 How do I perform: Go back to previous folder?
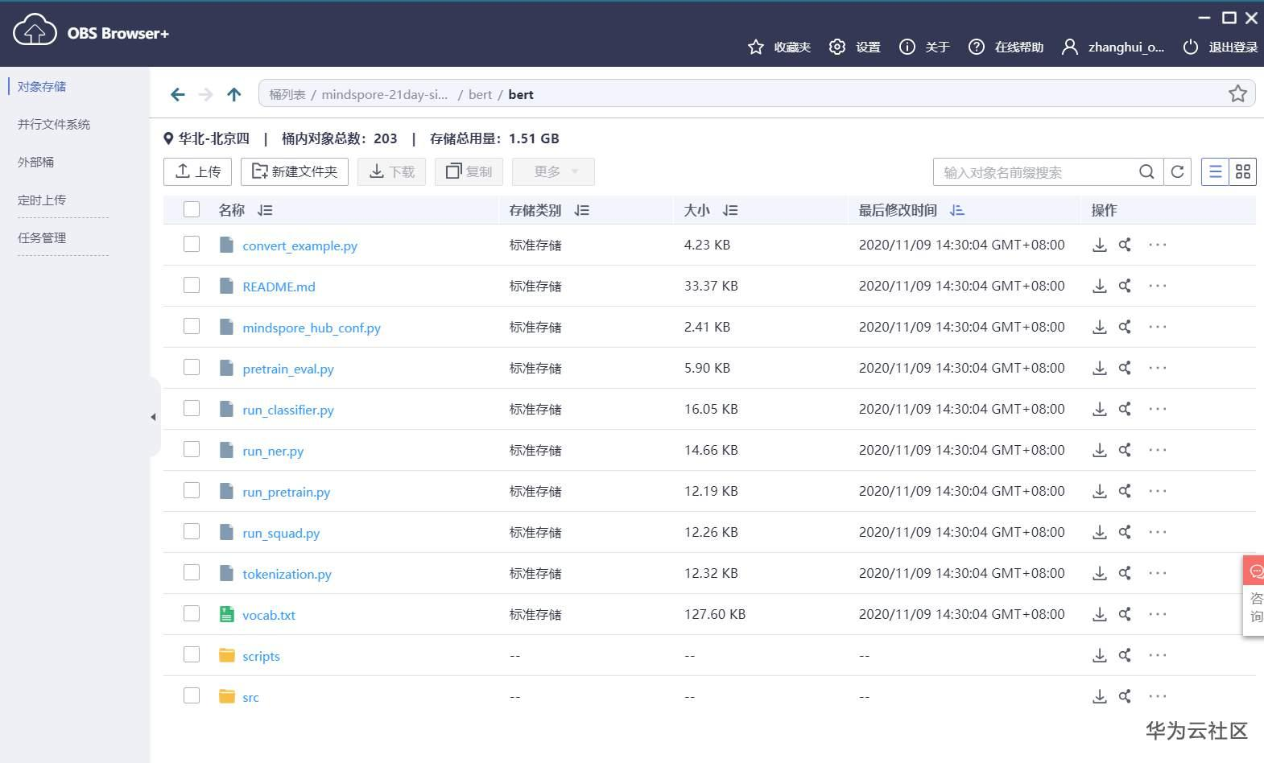coord(178,95)
